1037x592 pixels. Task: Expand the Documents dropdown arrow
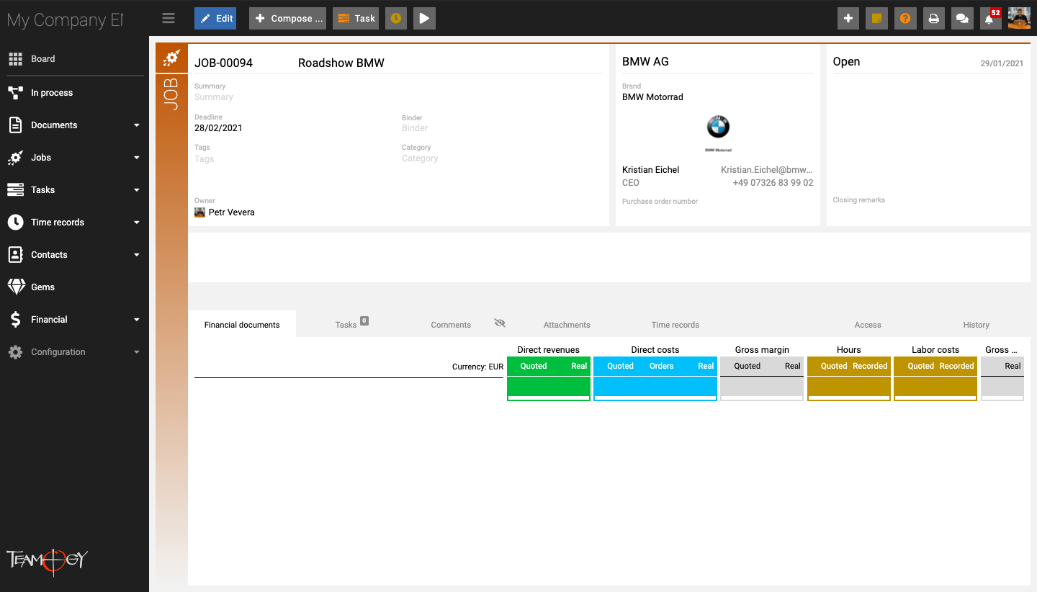click(x=137, y=125)
